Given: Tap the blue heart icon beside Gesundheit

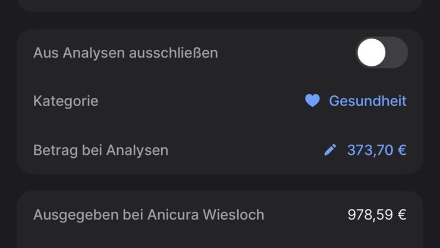Looking at the screenshot, I should [x=312, y=100].
